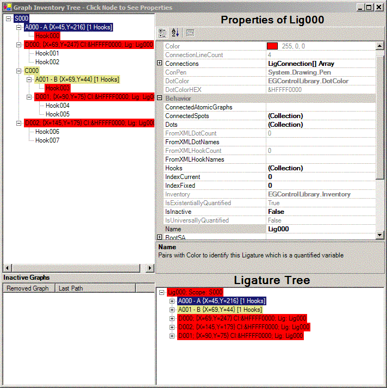The width and height of the screenshot is (387, 388).
Task: Click inventory tree horizontal scroll right arrow
Action: point(151,268)
